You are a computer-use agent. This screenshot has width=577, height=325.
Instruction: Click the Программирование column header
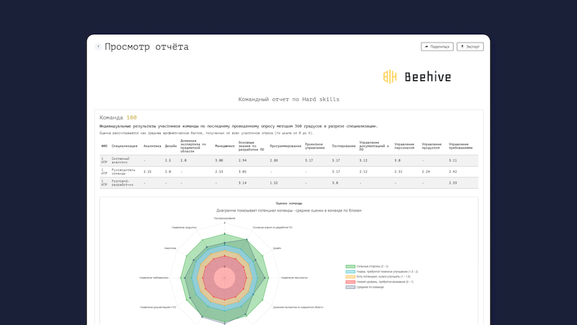286,147
